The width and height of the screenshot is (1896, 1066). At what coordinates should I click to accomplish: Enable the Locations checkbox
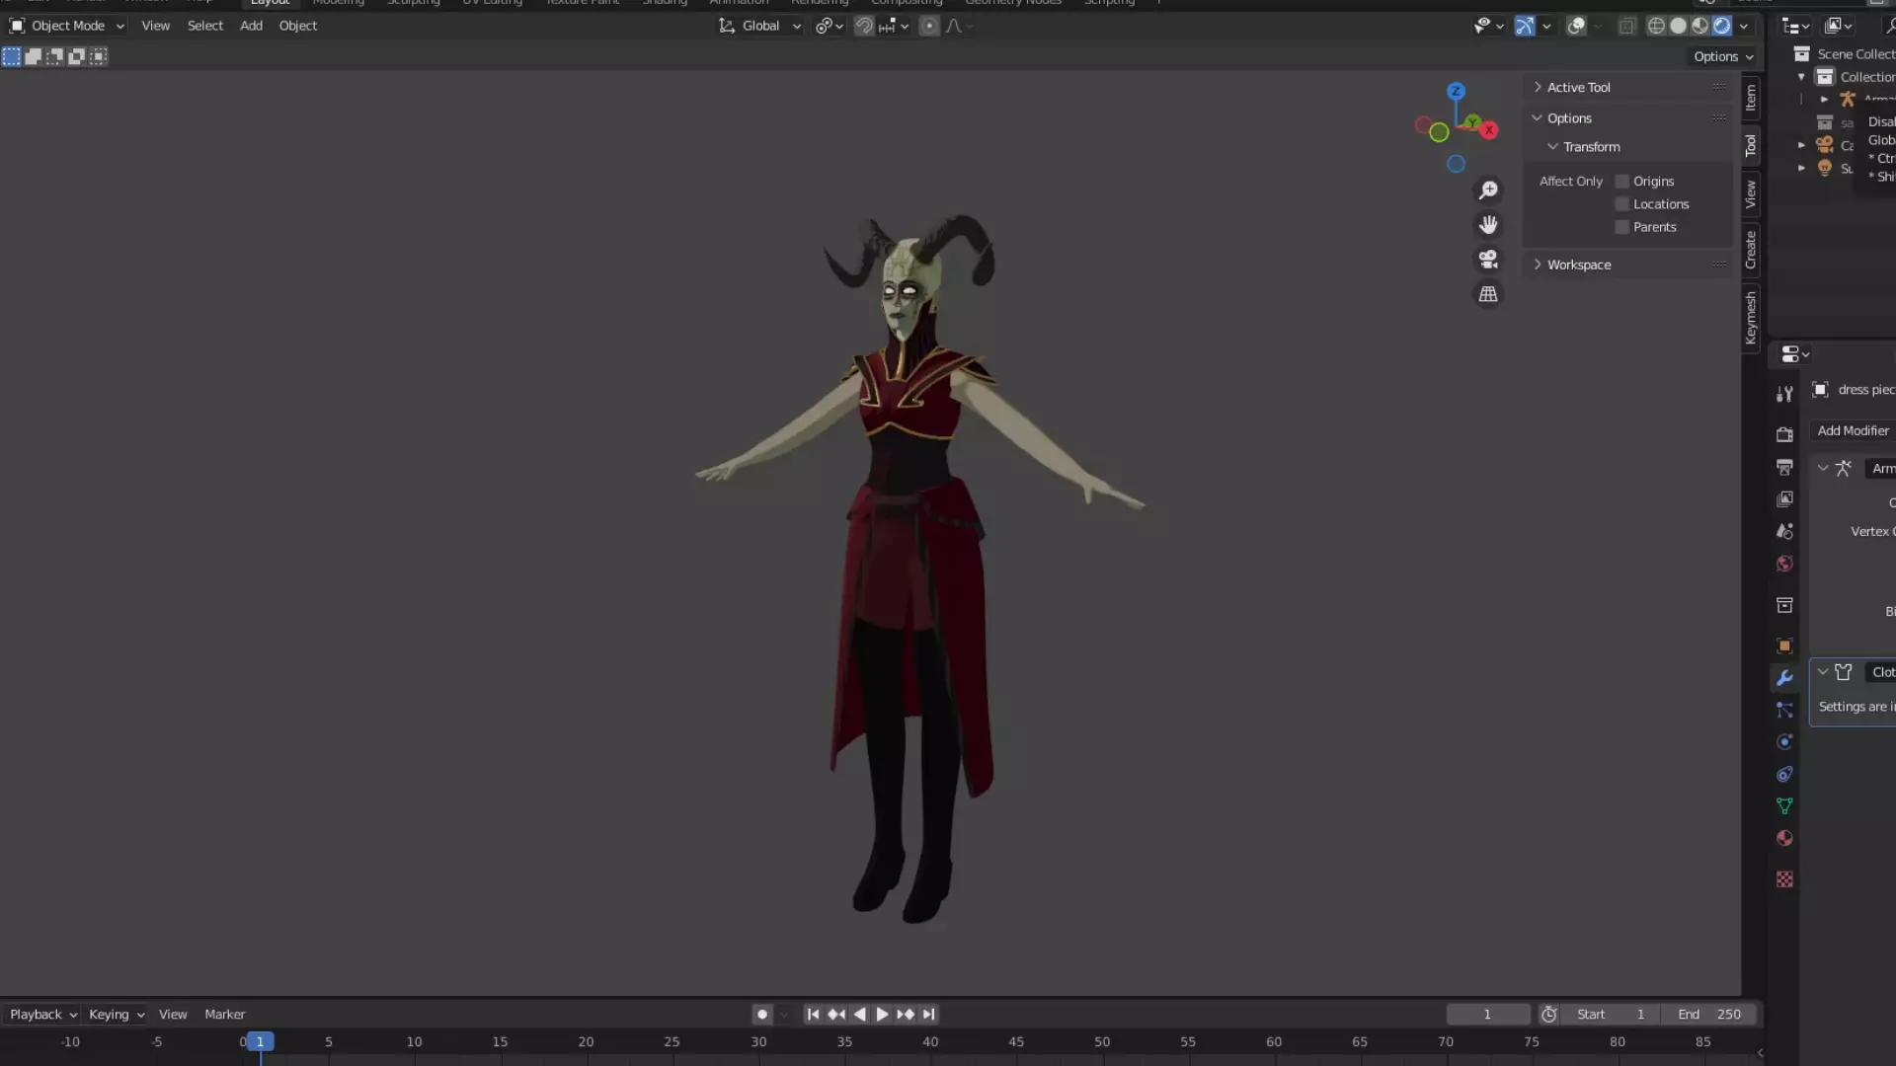tap(1621, 204)
